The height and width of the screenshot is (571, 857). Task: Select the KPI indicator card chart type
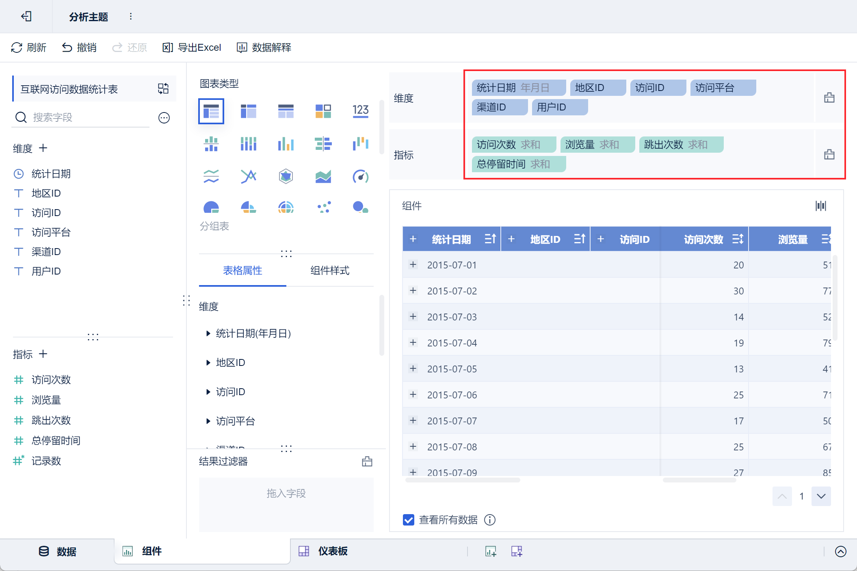360,111
